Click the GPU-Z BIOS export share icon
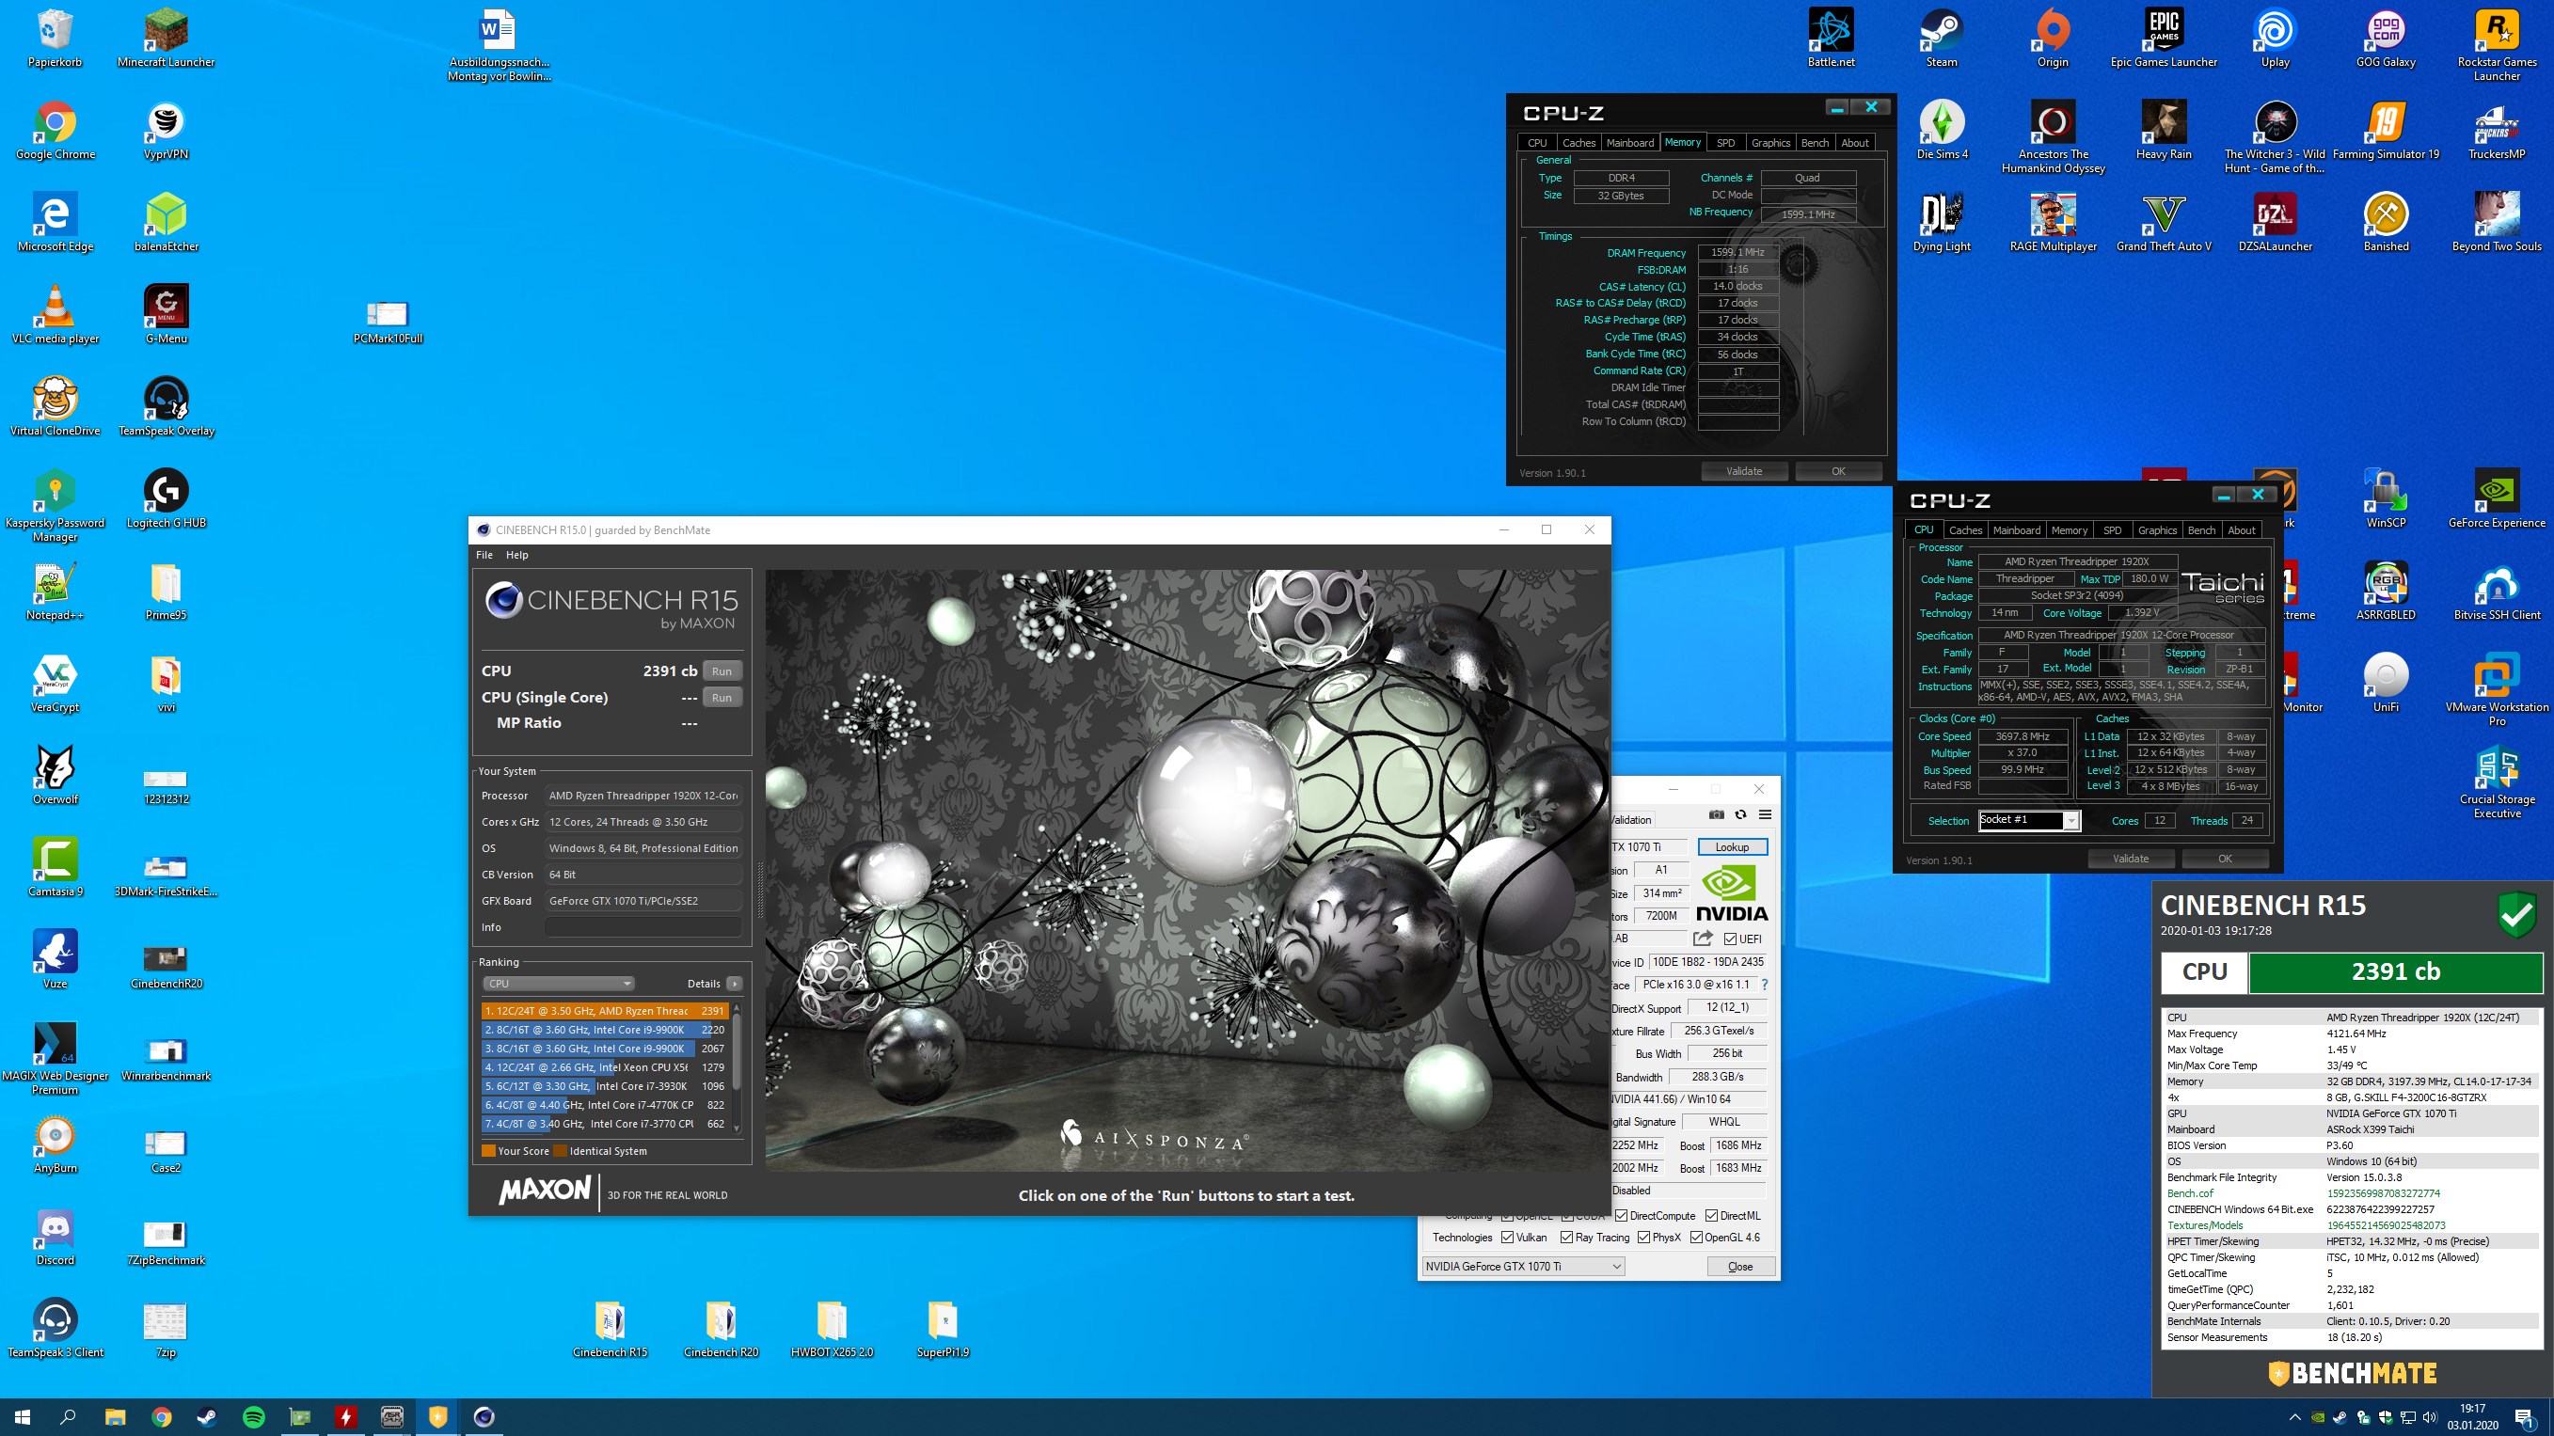 coord(1703,939)
